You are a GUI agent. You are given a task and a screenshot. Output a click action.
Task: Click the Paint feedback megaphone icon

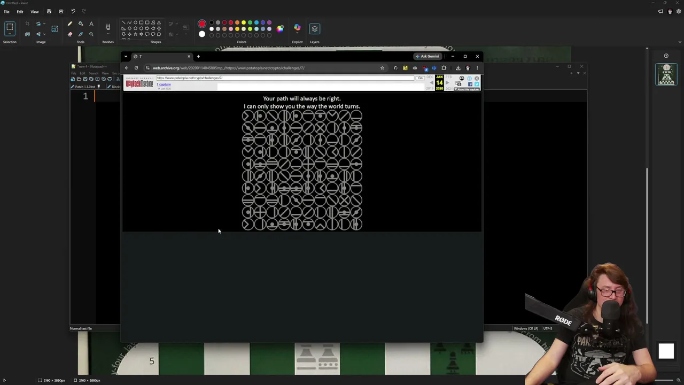click(x=660, y=11)
